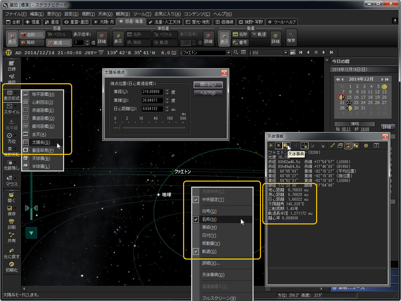Click the cascading windows icon in 天体情報 toolbar
This screenshot has height=301, width=401.
point(340,145)
